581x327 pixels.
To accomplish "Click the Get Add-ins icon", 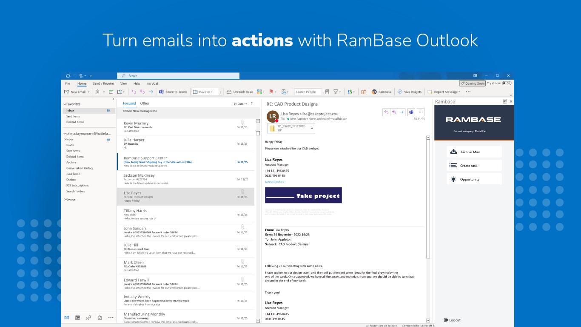I will [363, 92].
